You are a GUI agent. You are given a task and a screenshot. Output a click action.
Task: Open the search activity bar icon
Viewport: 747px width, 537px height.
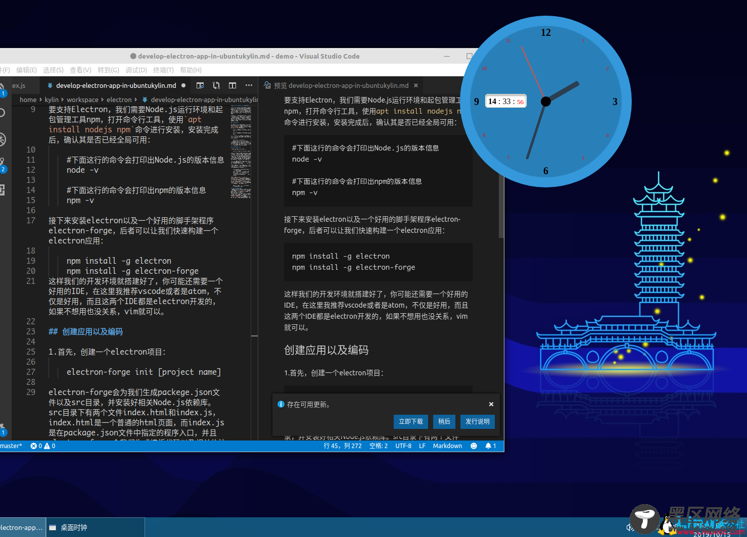(2, 113)
